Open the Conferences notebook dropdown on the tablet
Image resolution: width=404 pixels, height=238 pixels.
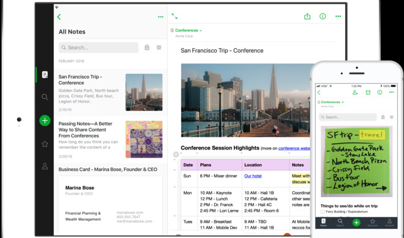click(x=189, y=31)
